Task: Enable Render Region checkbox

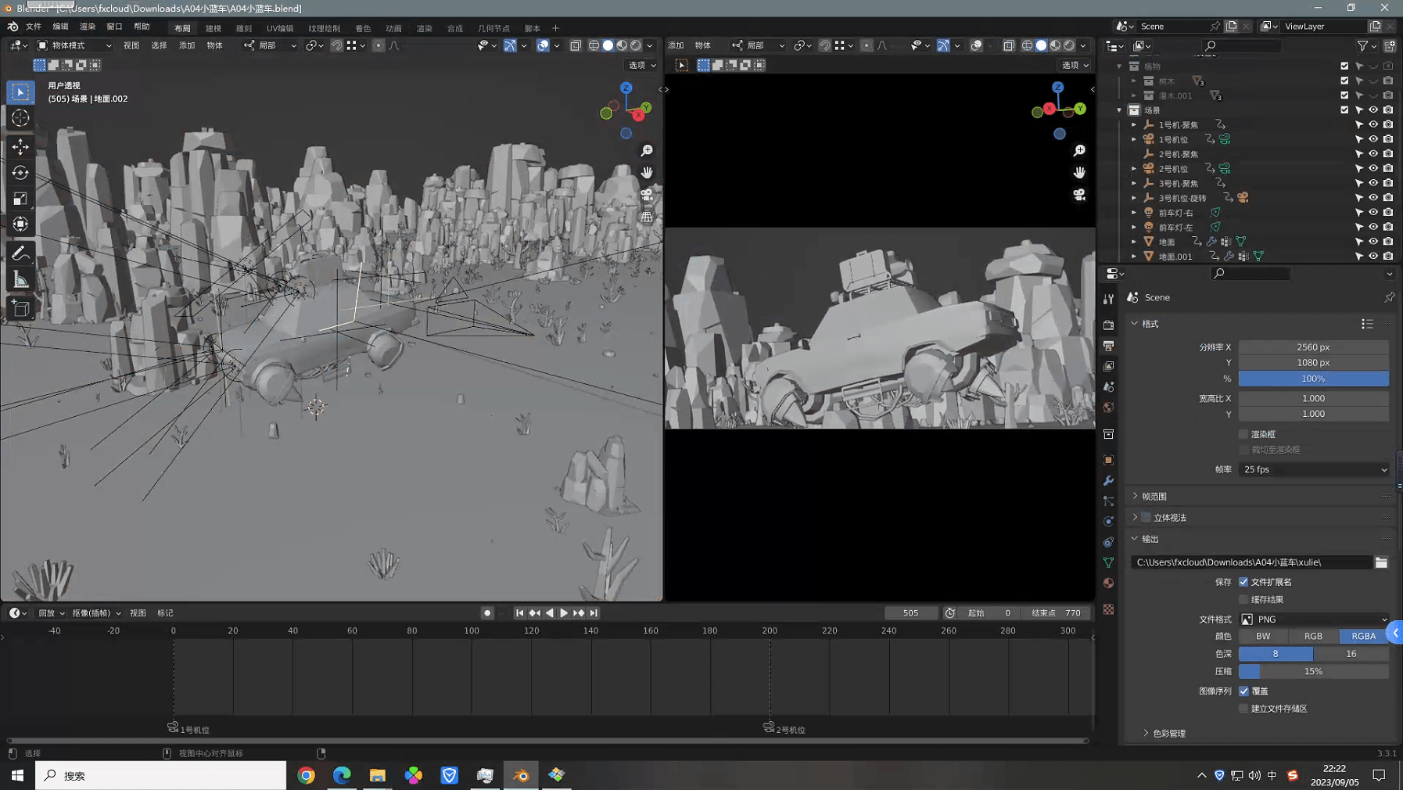Action: tap(1243, 434)
